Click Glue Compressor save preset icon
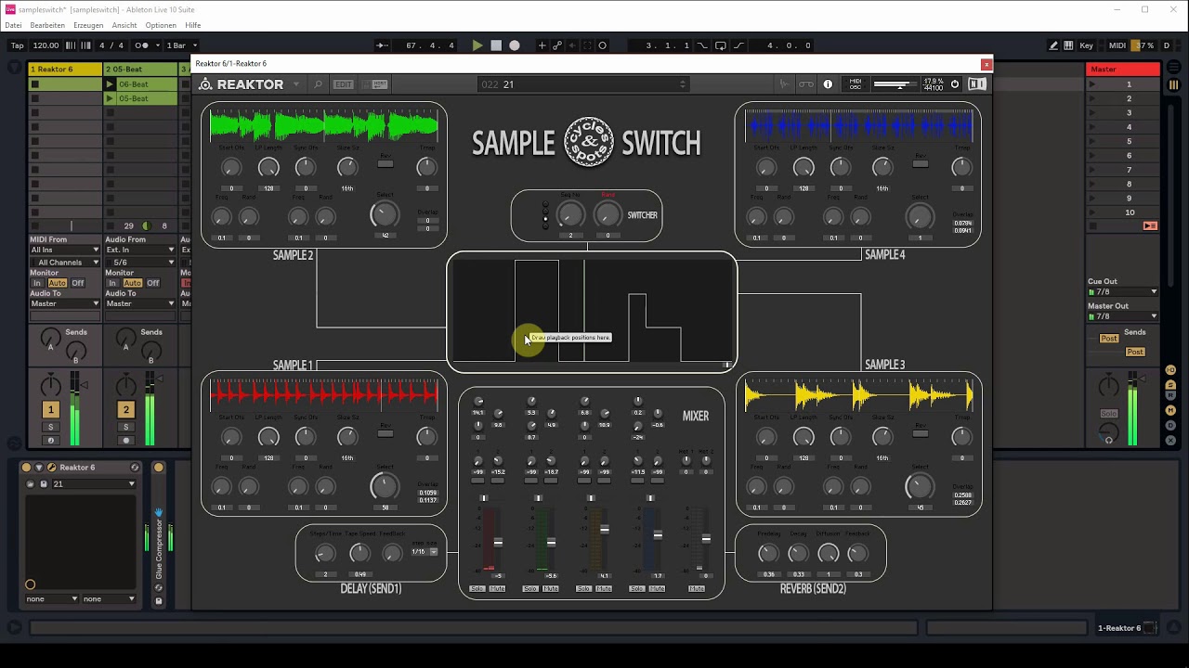This screenshot has width=1189, height=668. 158,601
